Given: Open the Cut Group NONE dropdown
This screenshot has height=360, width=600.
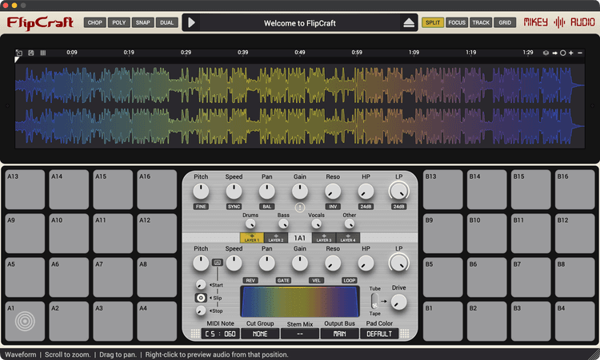Looking at the screenshot, I should 260,334.
